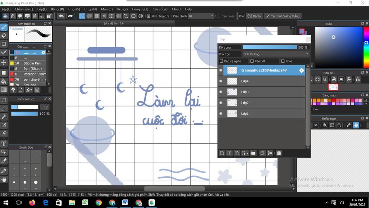The width and height of the screenshot is (369, 208).
Task: Select the Move tool
Action: [x=4, y=62]
